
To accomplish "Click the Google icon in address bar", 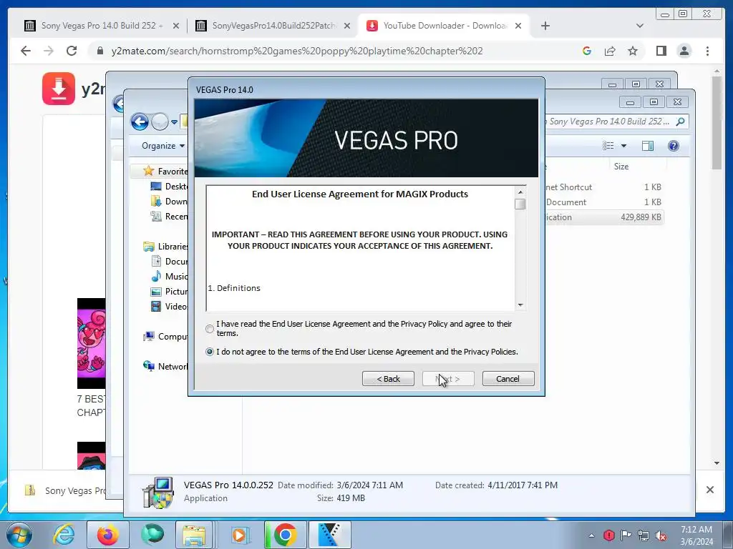I will coord(587,51).
